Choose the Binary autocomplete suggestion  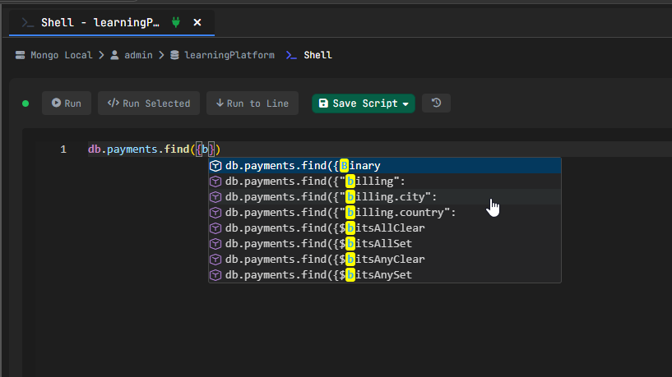pos(385,166)
